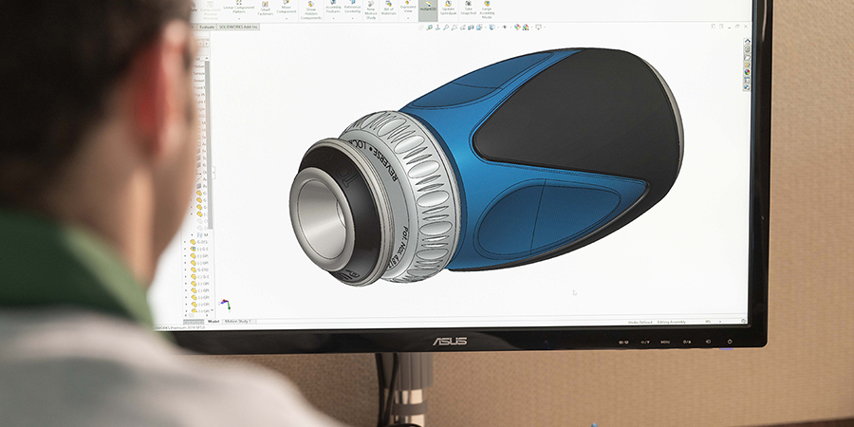Open the IPS unit system selector
Viewport: 854px width, 427px height.
(708, 322)
